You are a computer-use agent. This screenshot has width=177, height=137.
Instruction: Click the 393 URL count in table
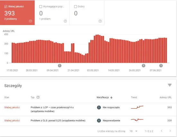(169, 108)
